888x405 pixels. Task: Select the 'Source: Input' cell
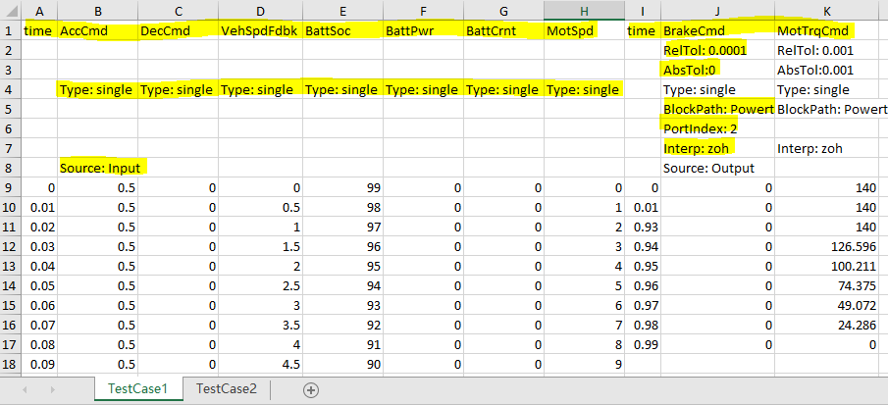coord(101,168)
